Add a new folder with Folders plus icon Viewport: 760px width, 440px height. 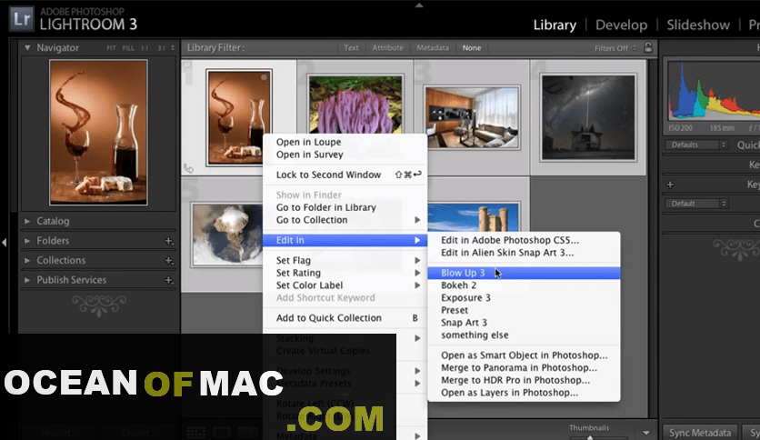(169, 241)
